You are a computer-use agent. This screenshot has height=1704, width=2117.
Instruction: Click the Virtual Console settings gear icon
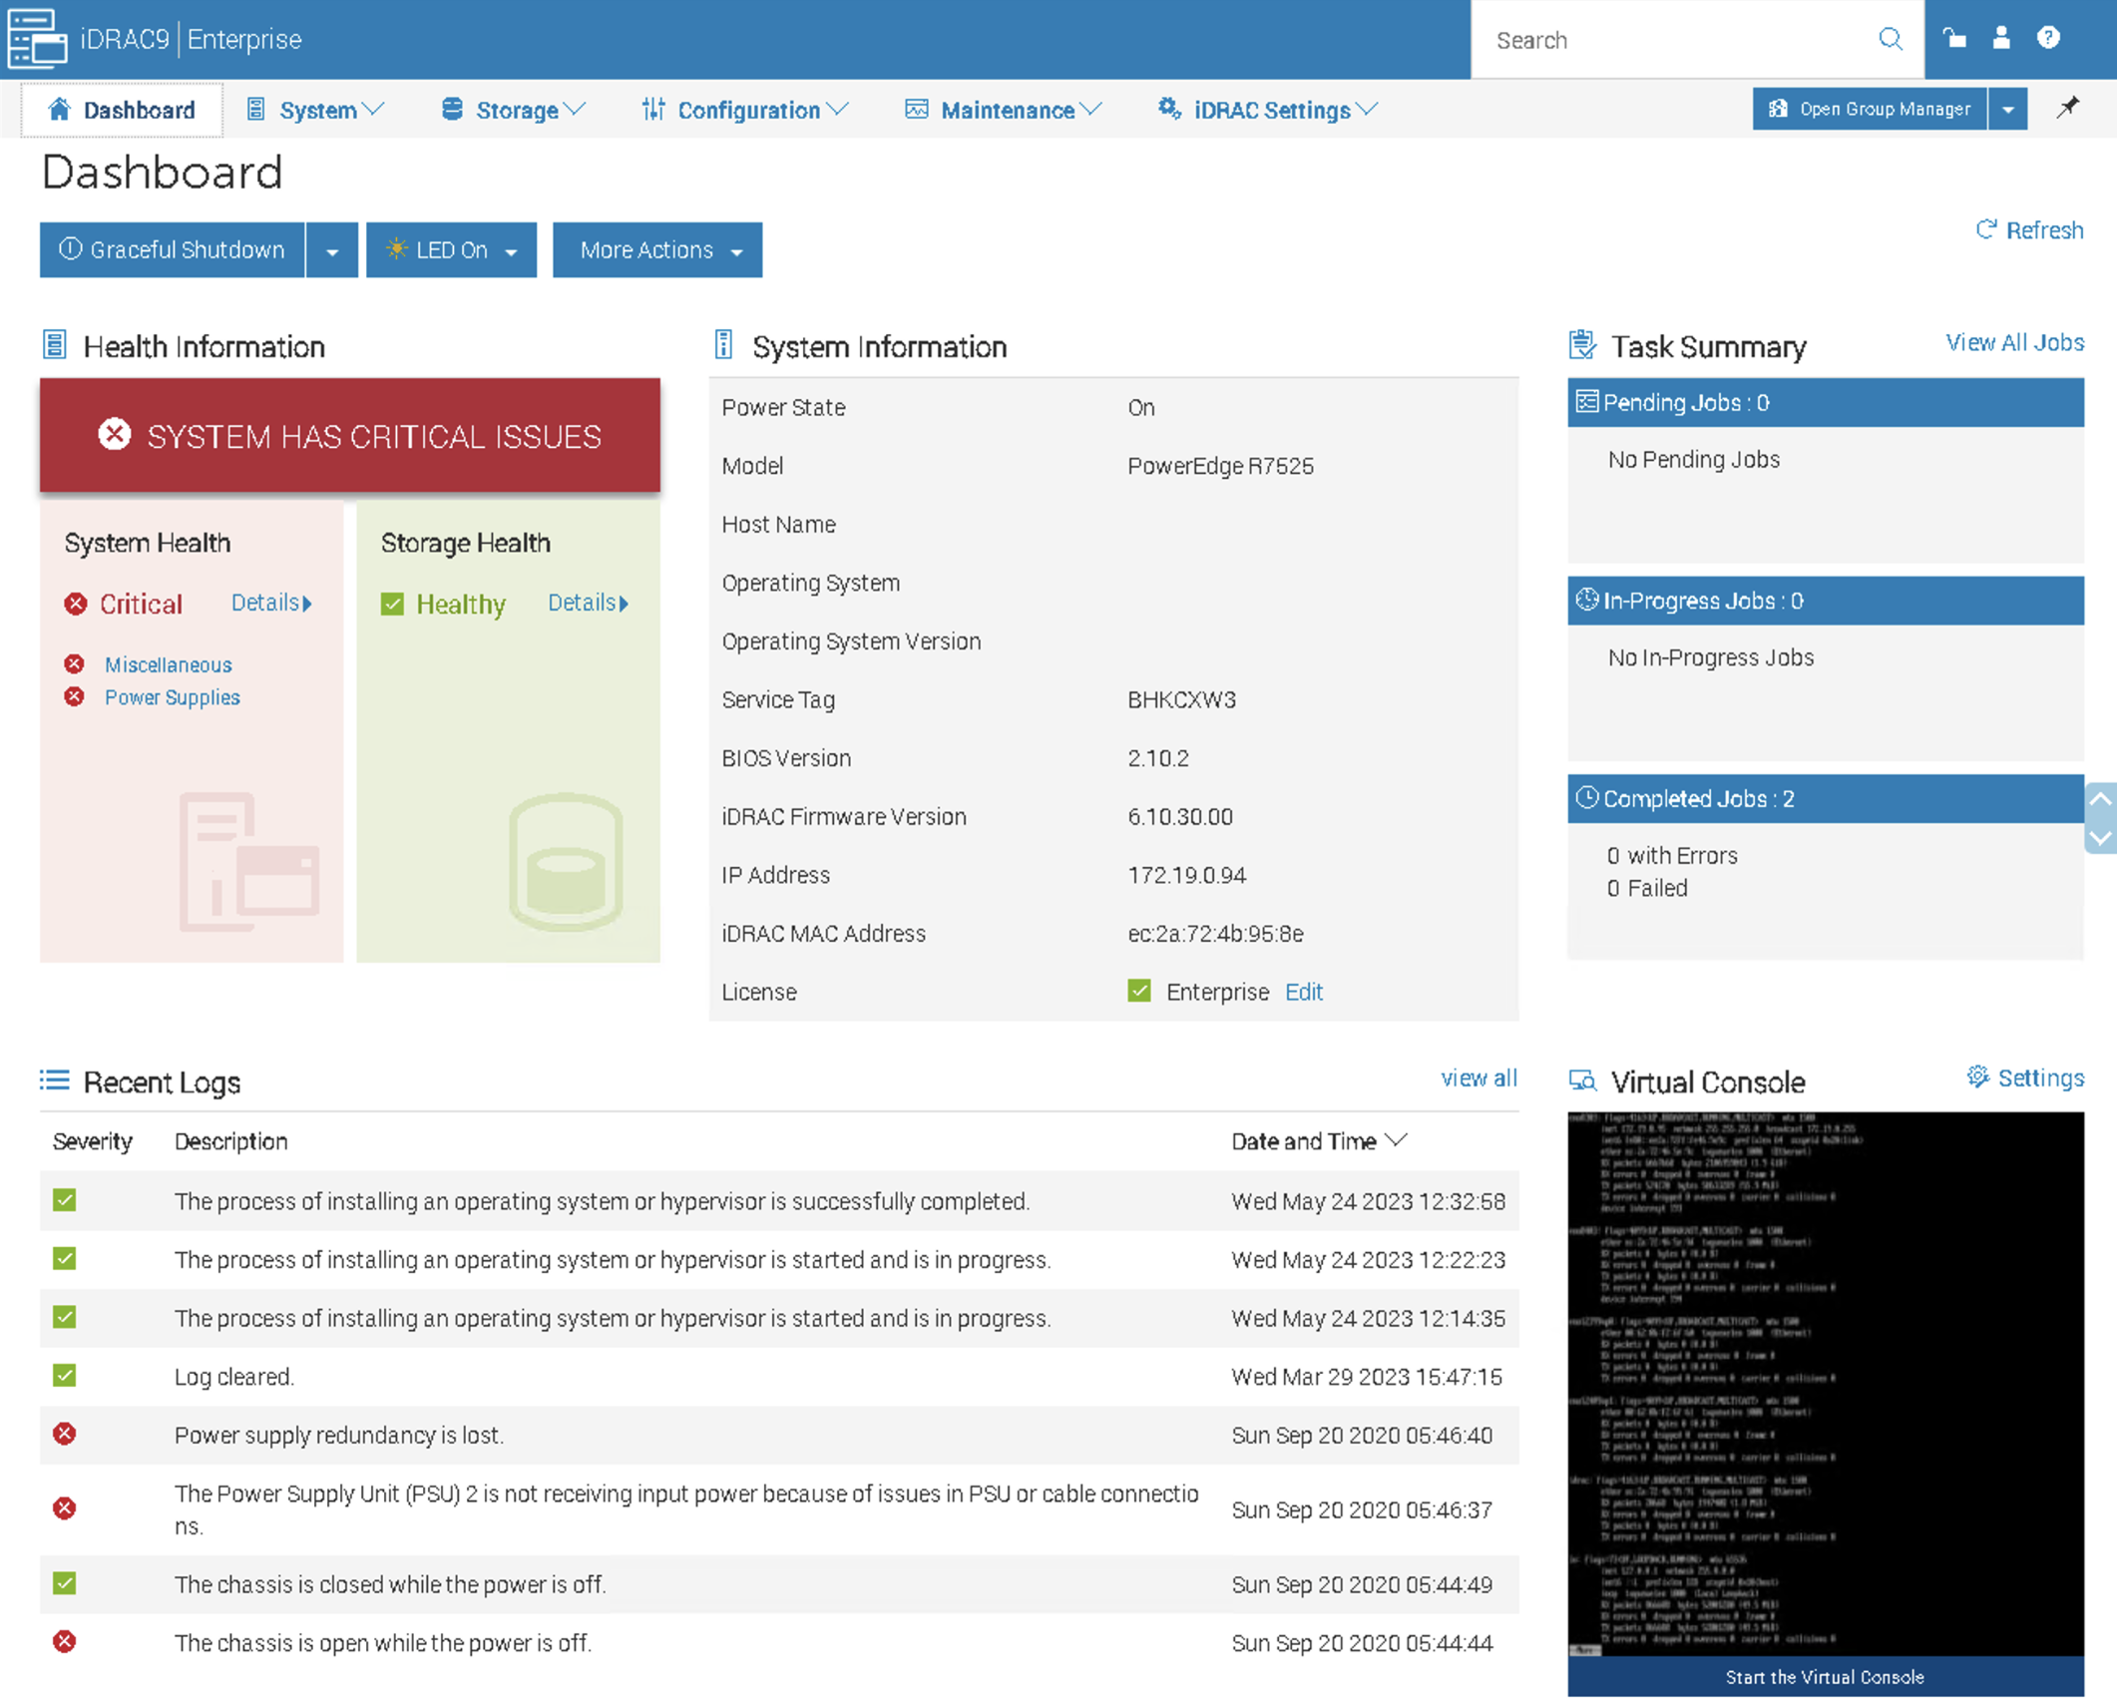tap(1977, 1076)
